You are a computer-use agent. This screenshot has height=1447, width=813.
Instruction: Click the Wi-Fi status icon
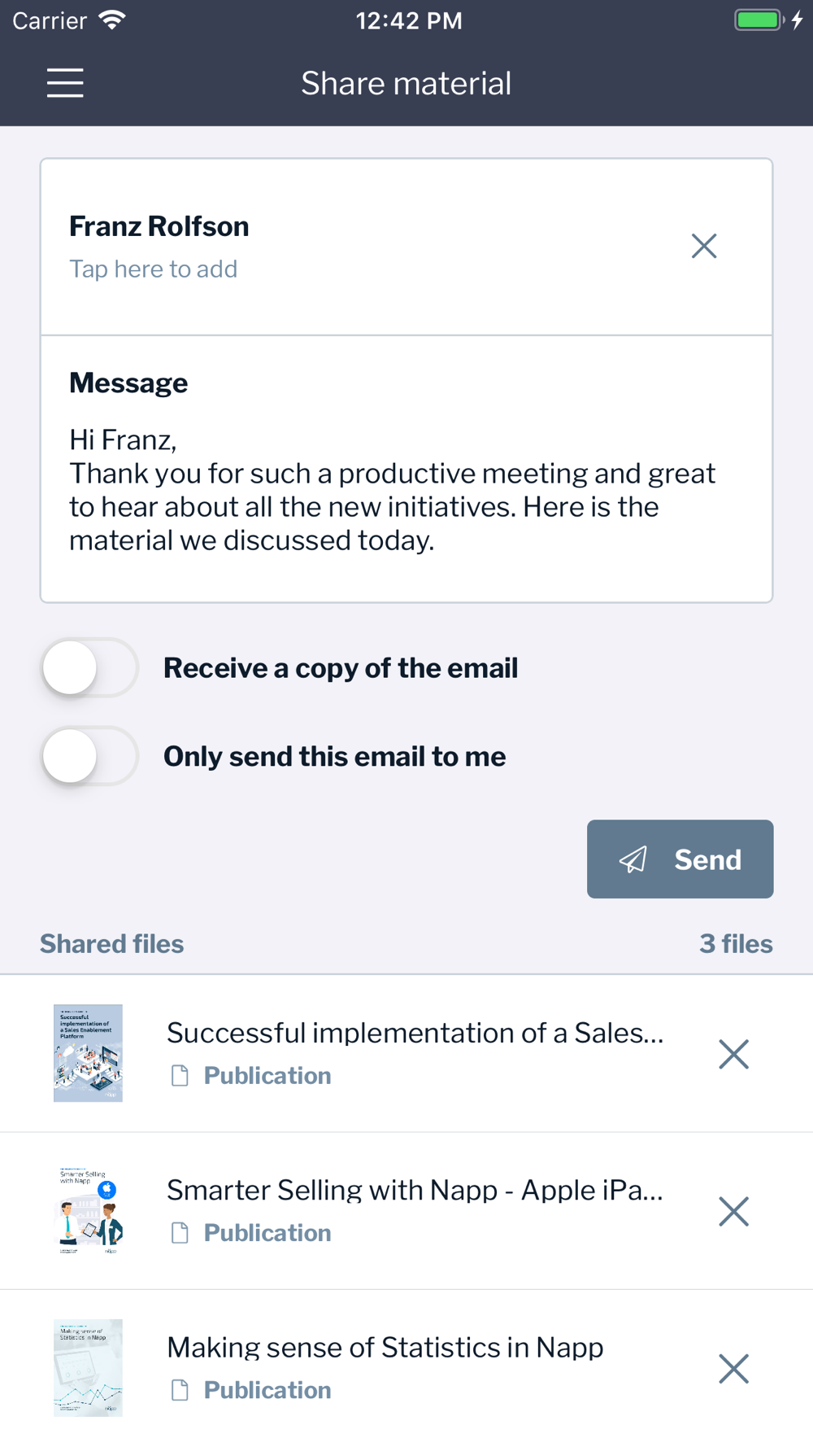(x=112, y=20)
